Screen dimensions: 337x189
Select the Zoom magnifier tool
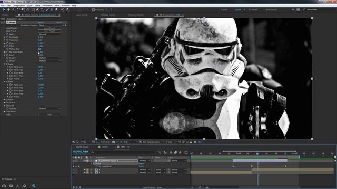13,9
